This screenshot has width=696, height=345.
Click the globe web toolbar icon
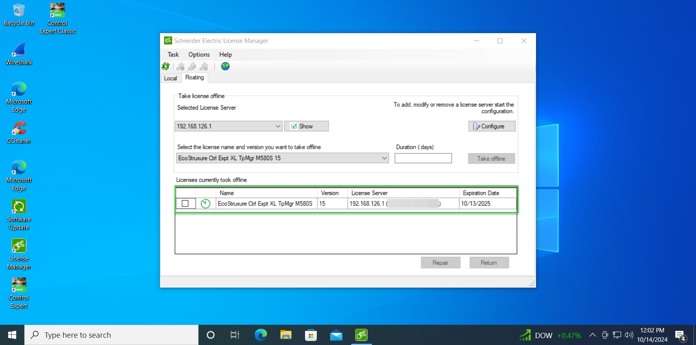(225, 66)
